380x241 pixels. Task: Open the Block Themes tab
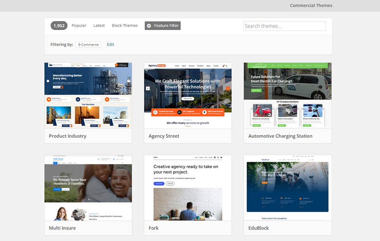[x=125, y=26]
